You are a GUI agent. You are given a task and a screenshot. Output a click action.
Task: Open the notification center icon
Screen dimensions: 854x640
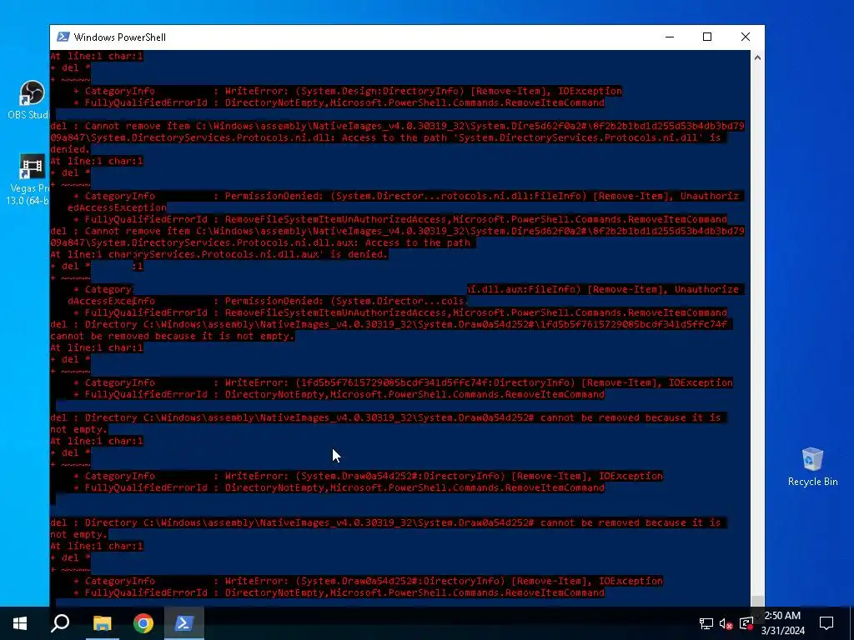coord(826,623)
